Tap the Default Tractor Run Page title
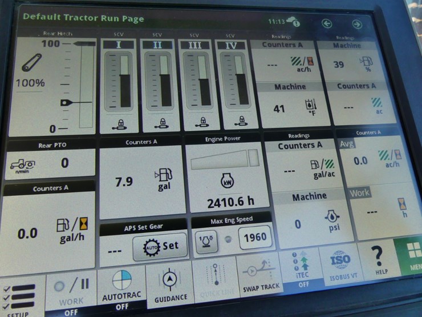 point(83,18)
